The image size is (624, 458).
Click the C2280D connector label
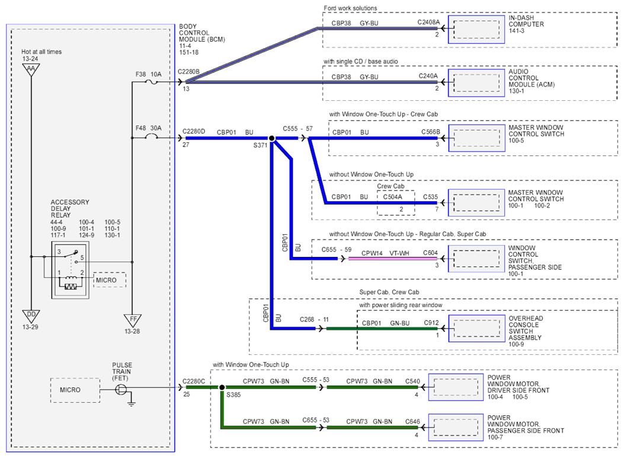click(x=194, y=131)
